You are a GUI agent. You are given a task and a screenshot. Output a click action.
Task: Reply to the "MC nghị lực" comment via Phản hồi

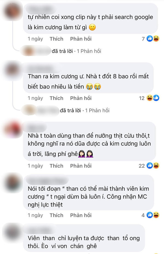81,215
